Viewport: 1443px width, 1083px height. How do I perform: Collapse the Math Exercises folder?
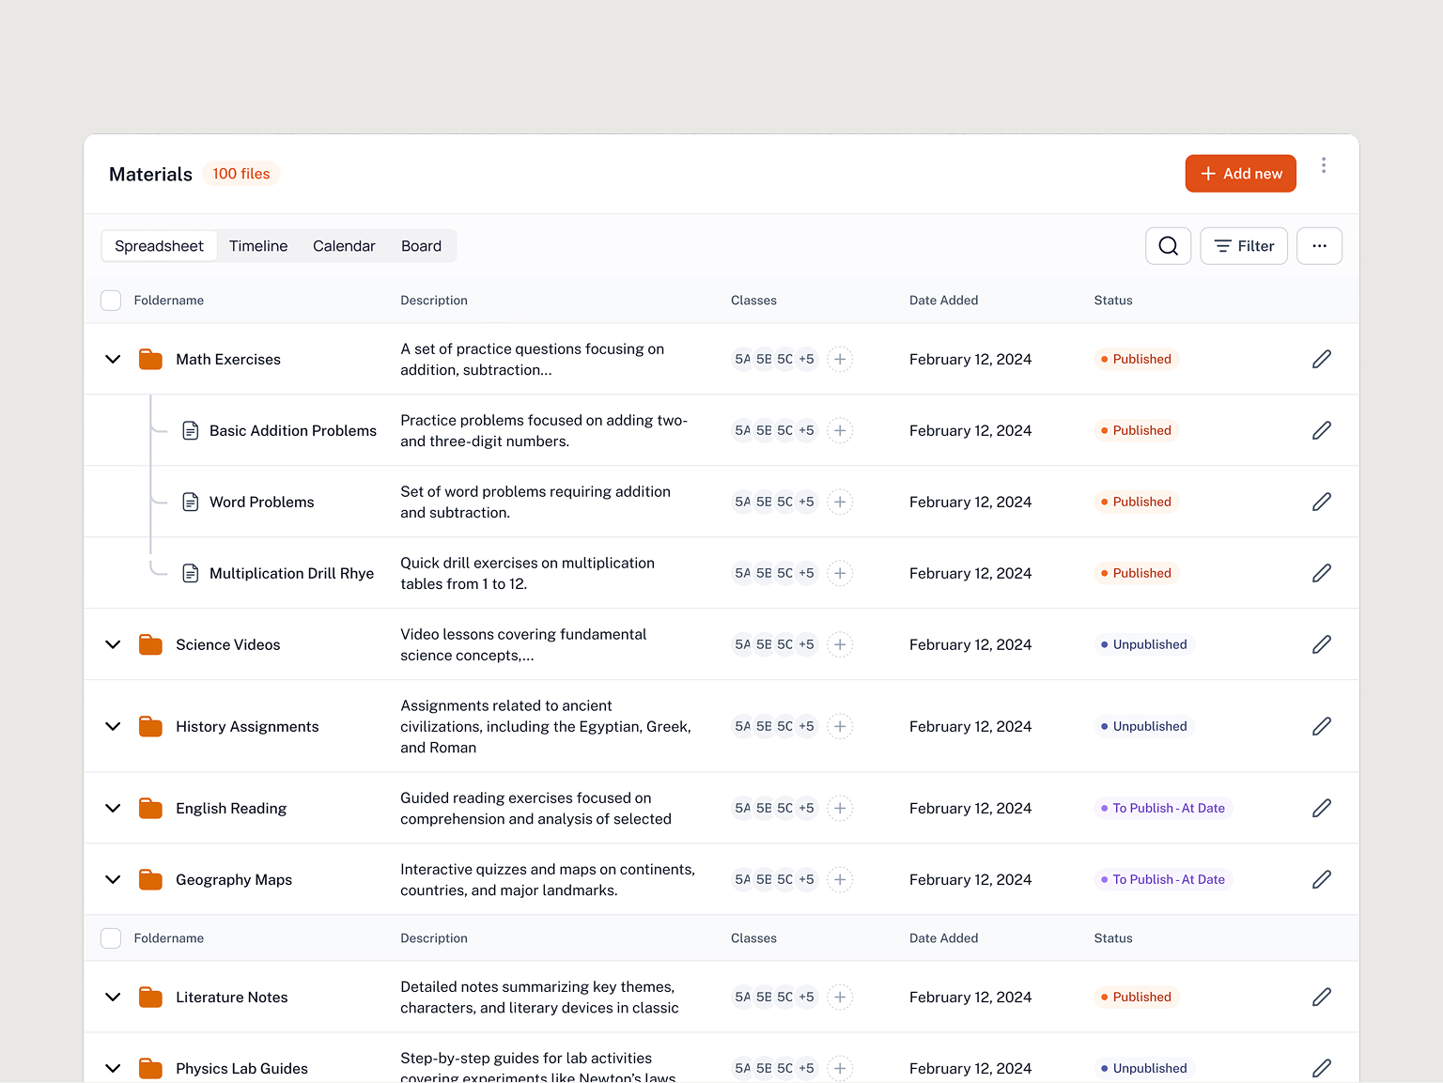tap(112, 359)
